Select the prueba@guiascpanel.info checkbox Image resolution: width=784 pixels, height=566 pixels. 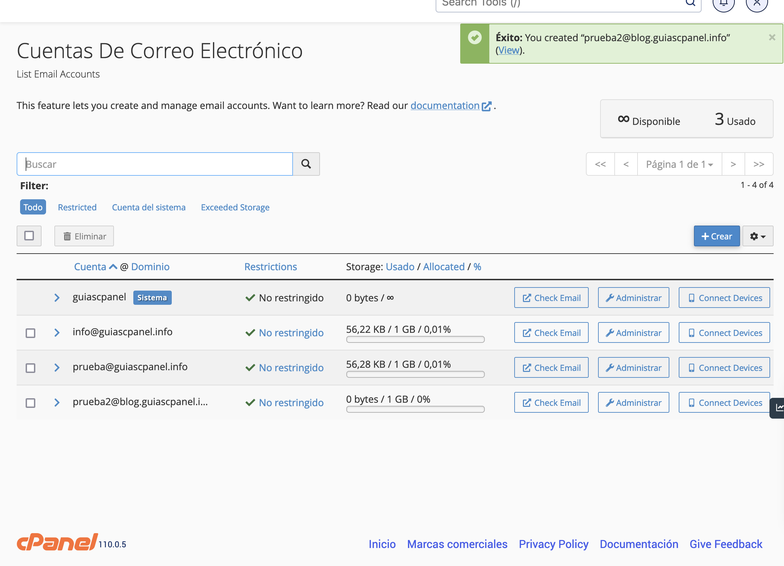pos(30,368)
